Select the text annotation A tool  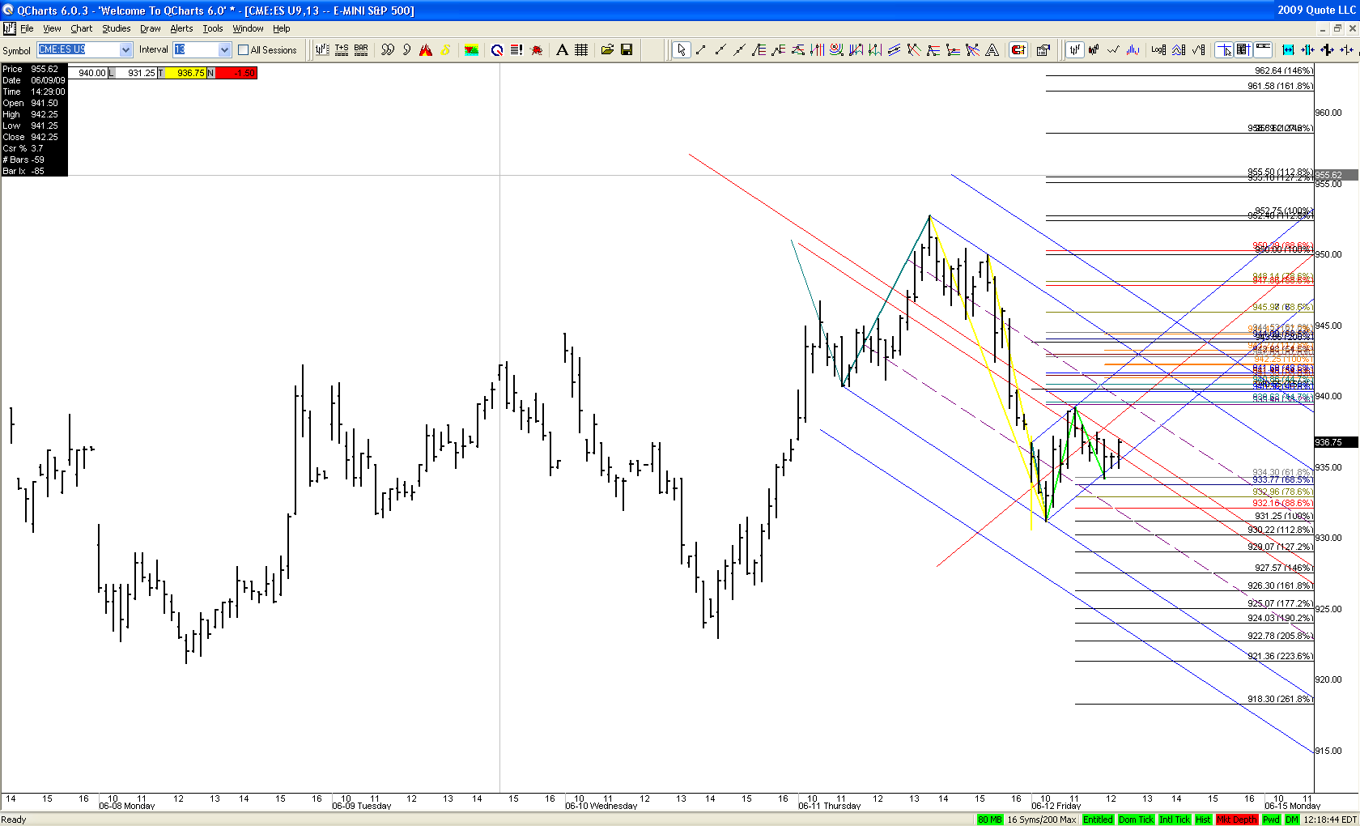(x=562, y=49)
